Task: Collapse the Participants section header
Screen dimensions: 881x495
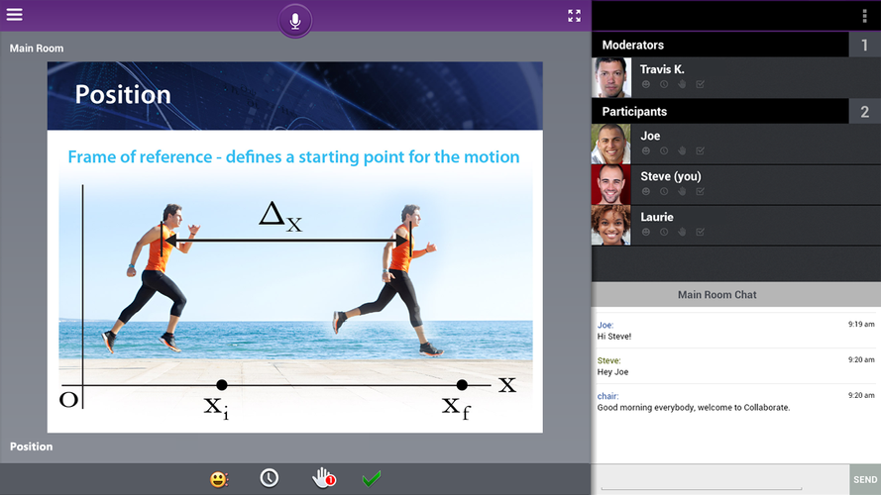Action: click(720, 111)
